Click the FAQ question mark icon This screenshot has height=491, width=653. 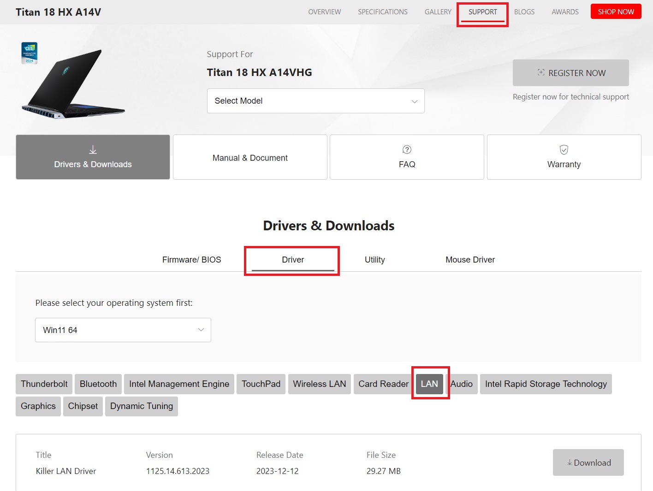tap(407, 150)
